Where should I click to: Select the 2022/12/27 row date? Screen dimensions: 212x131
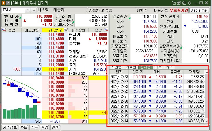119,82
